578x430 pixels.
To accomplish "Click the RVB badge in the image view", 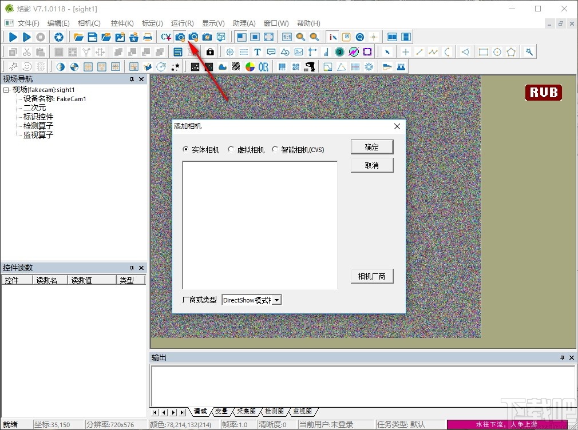I will click(544, 93).
